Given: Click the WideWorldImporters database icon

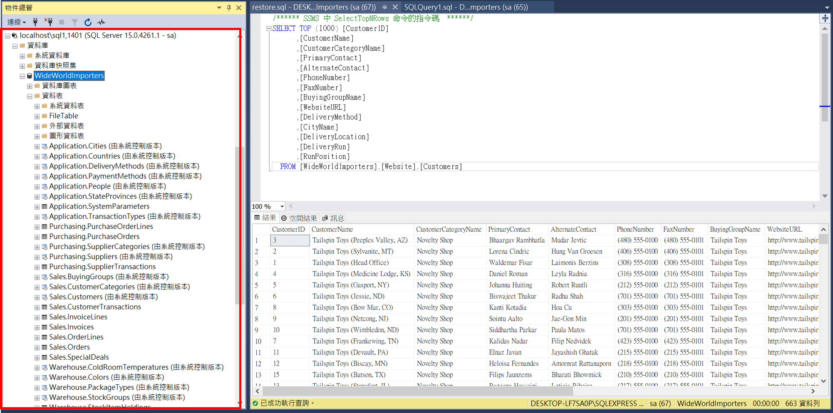Looking at the screenshot, I should [30, 76].
